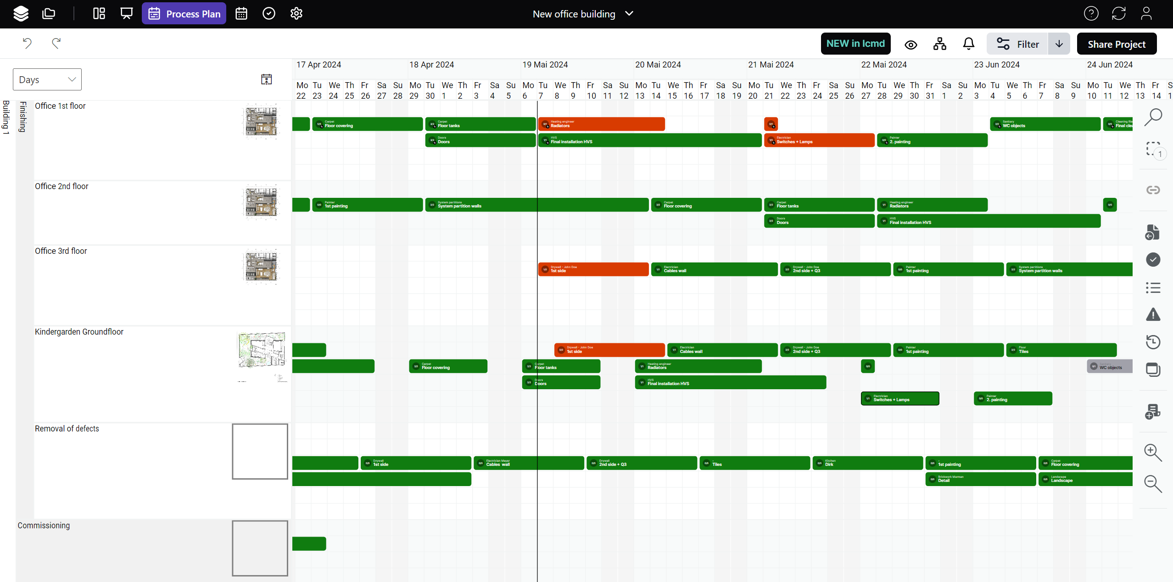1173x582 pixels.
Task: Open notifications bell icon
Action: pyautogui.click(x=968, y=44)
